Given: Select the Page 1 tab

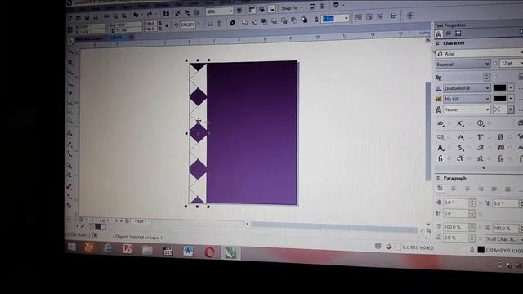Looking at the screenshot, I should pos(140,221).
